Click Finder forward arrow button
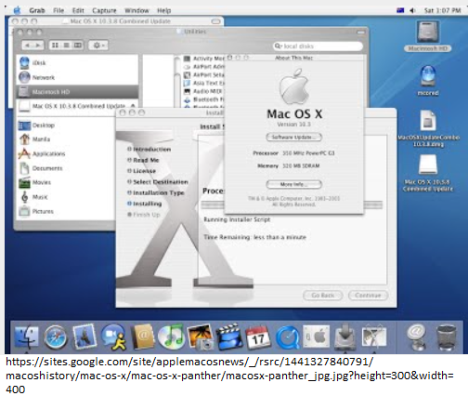468x396 pixels. click(x=39, y=46)
